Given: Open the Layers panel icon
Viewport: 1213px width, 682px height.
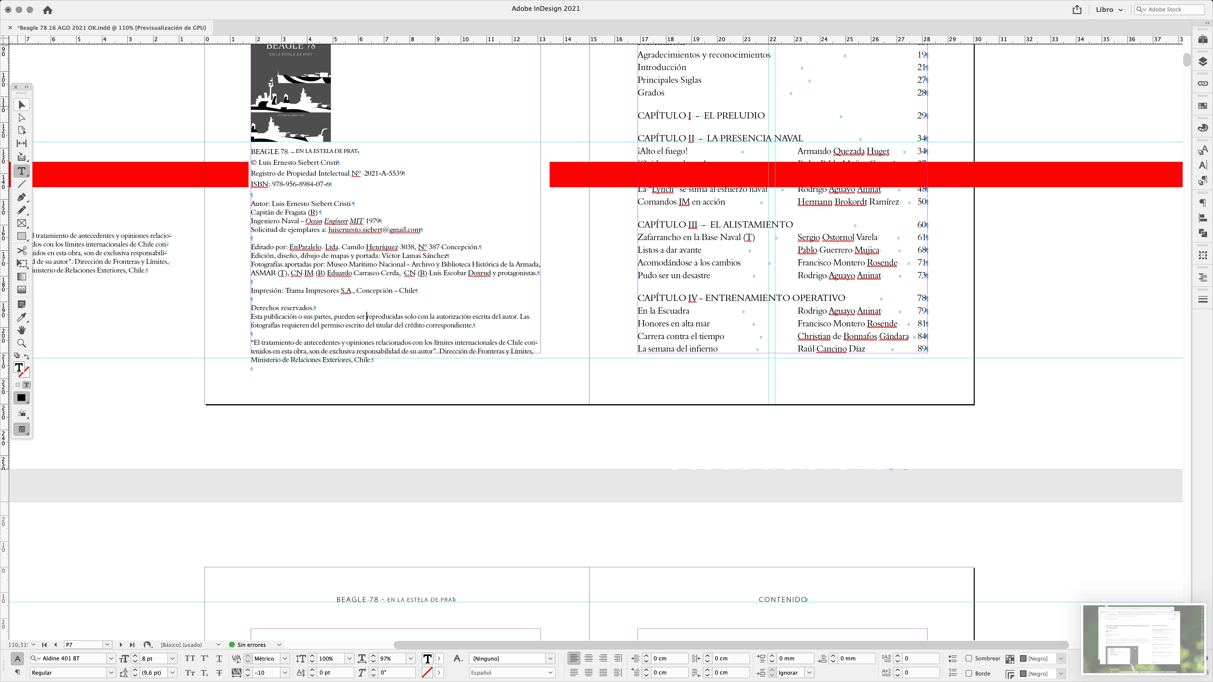Looking at the screenshot, I should [1203, 62].
